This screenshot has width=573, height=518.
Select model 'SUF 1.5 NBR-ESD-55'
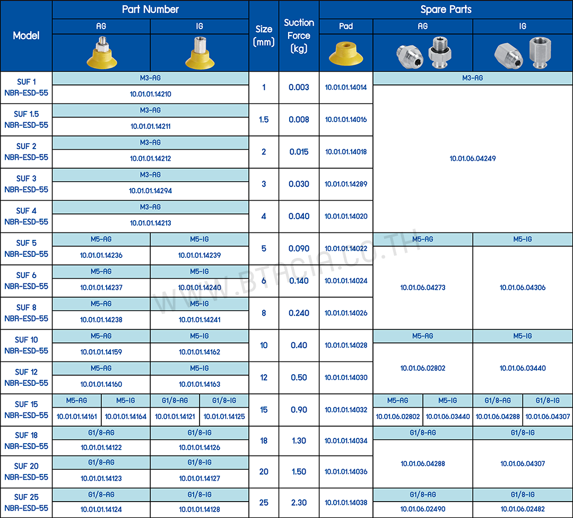point(27,119)
